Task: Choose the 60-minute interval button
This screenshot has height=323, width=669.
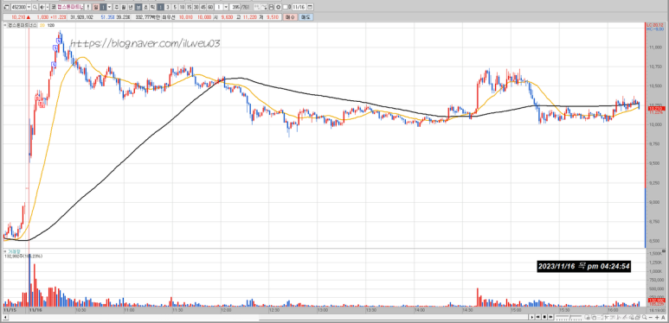Action: pyautogui.click(x=210, y=7)
